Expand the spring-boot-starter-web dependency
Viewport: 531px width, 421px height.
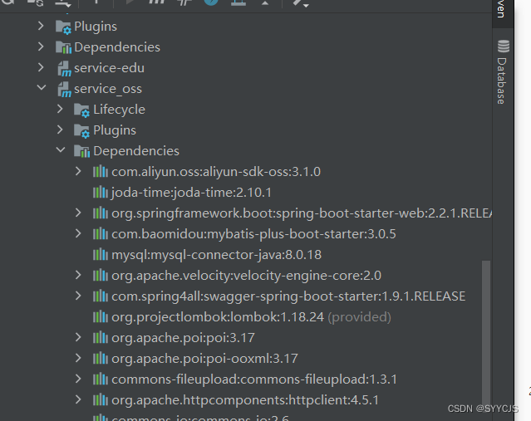pyautogui.click(x=78, y=213)
